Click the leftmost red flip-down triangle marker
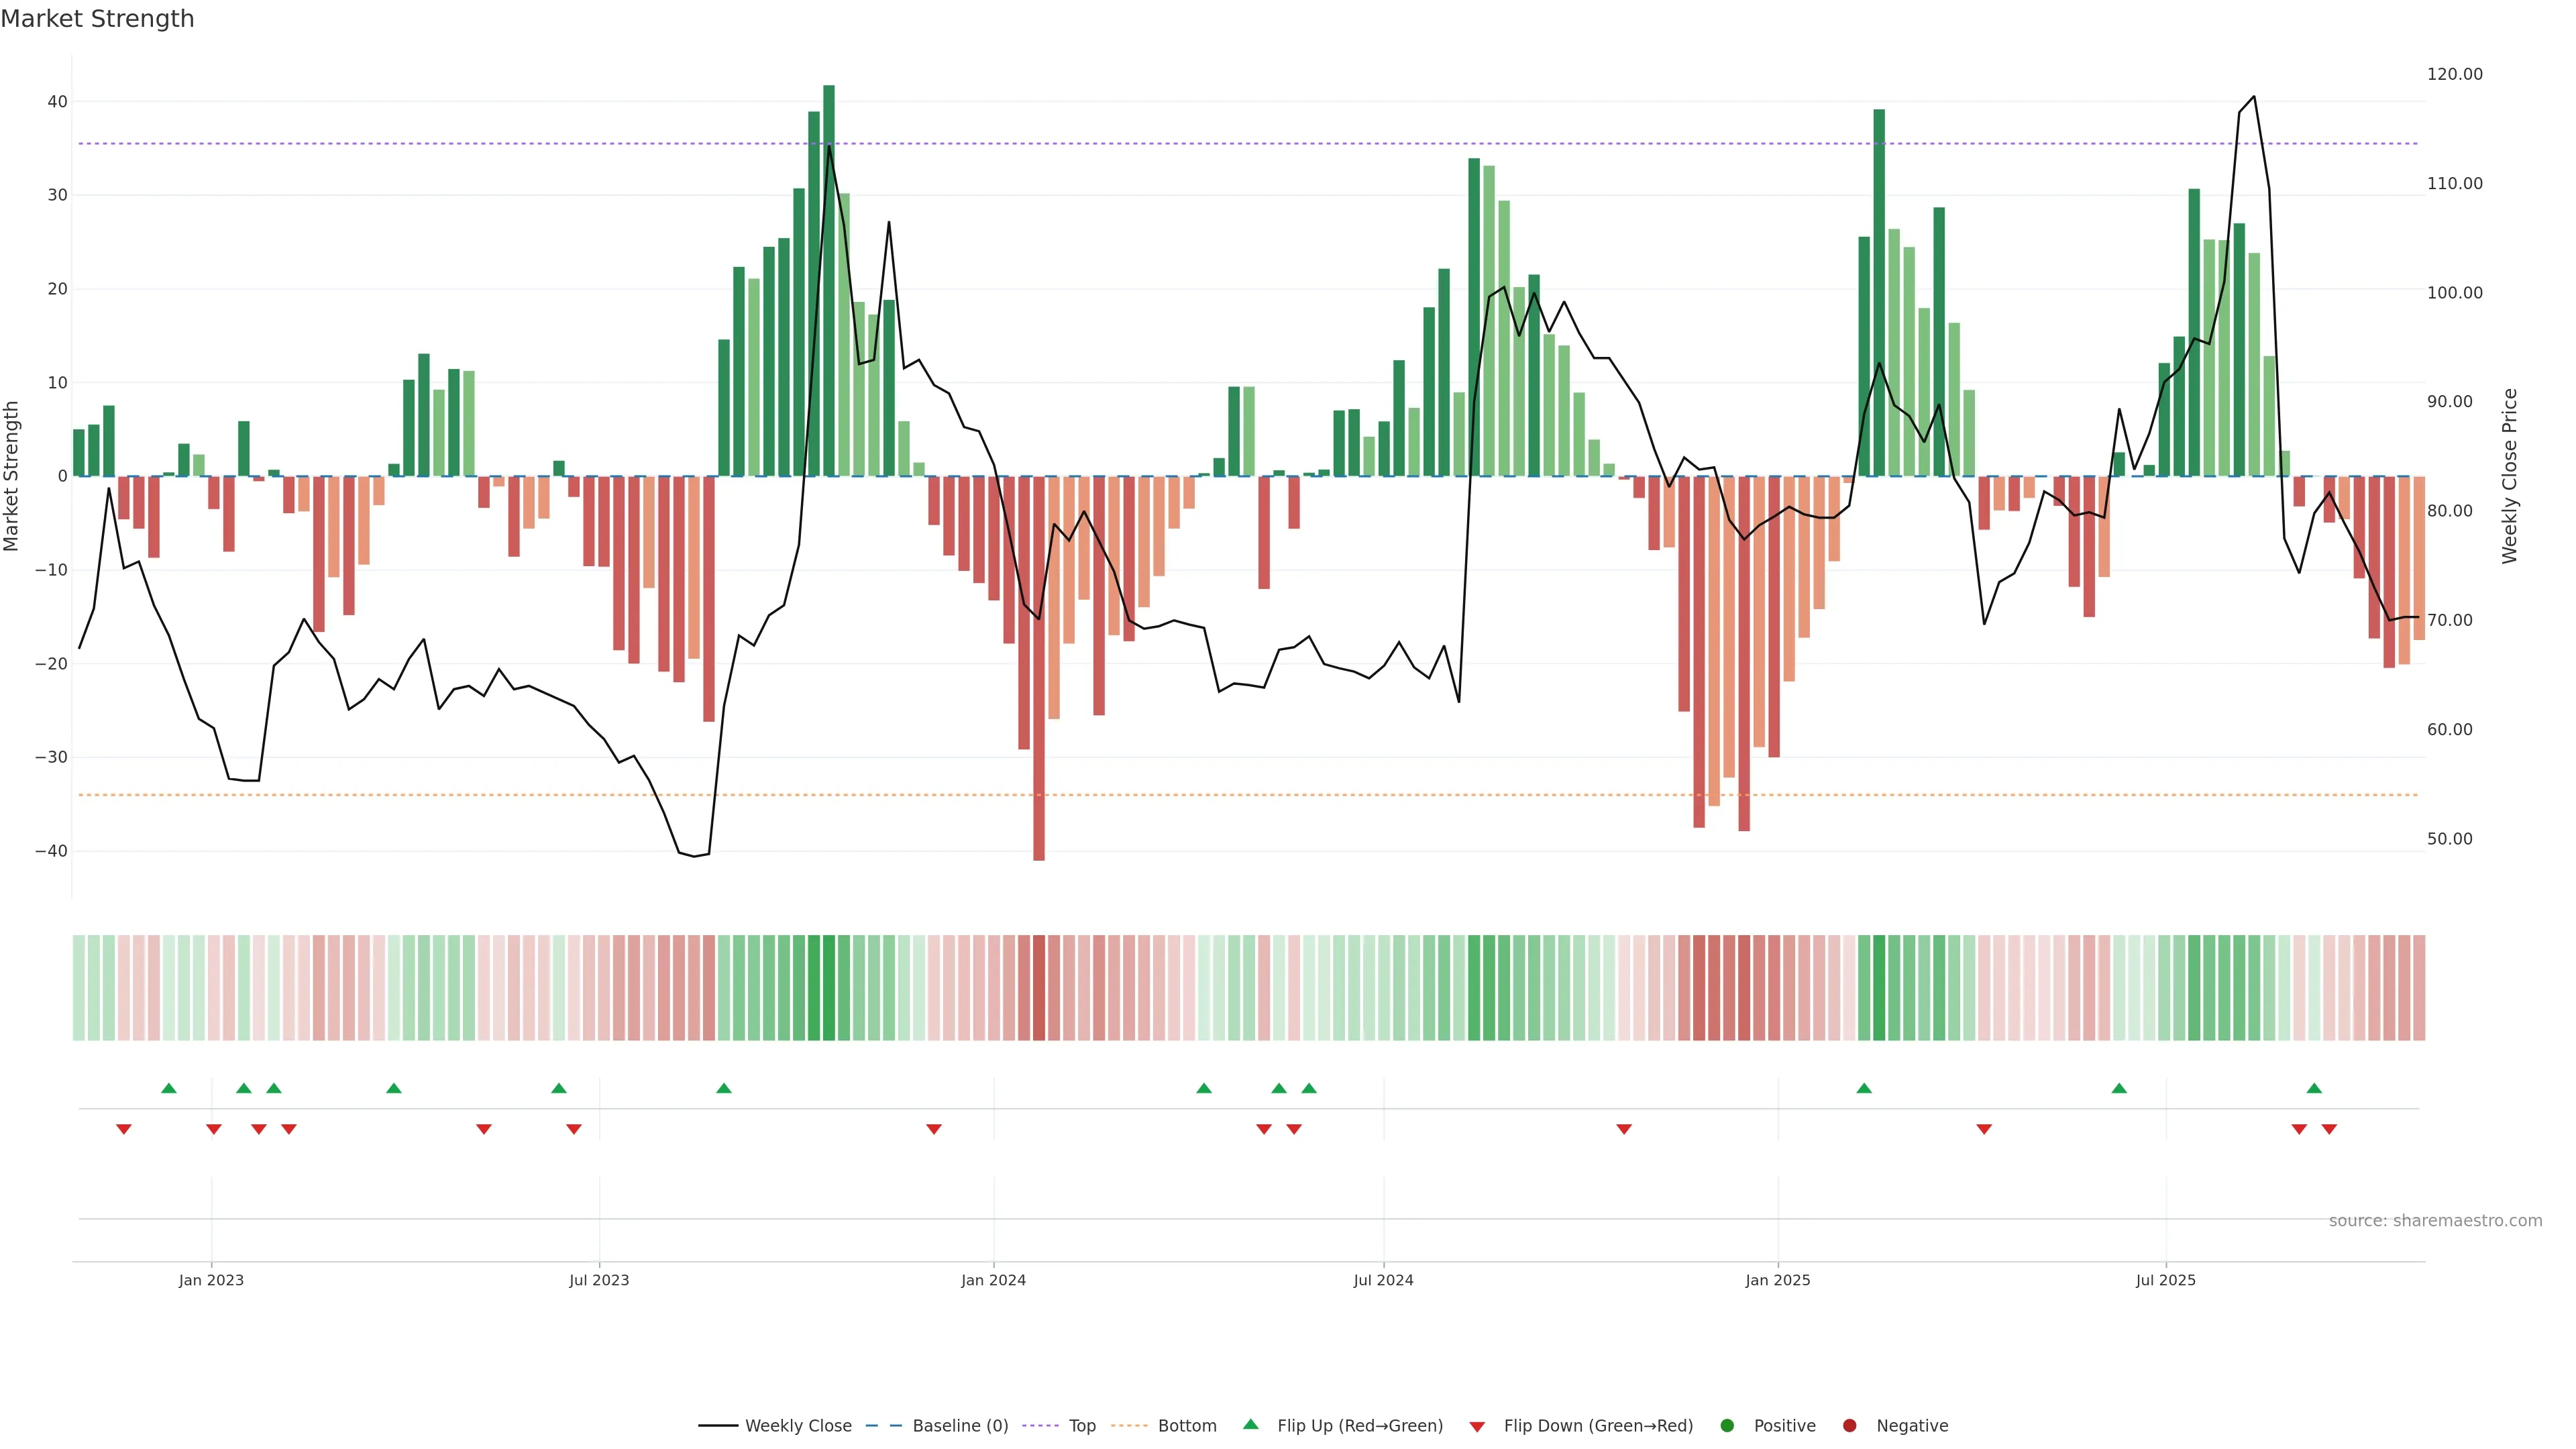The width and height of the screenshot is (2576, 1449). pyautogui.click(x=124, y=1129)
